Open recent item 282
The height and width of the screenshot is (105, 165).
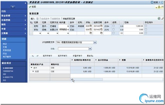click(x=4, y=74)
